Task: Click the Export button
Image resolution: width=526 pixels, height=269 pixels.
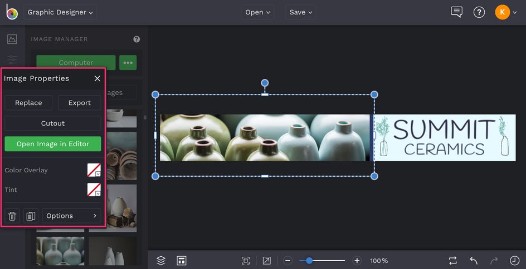Action: tap(80, 103)
